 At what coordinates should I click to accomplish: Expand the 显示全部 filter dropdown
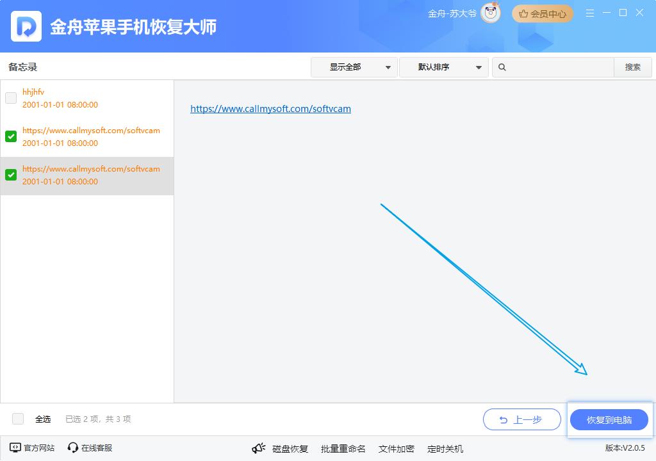pyautogui.click(x=354, y=67)
